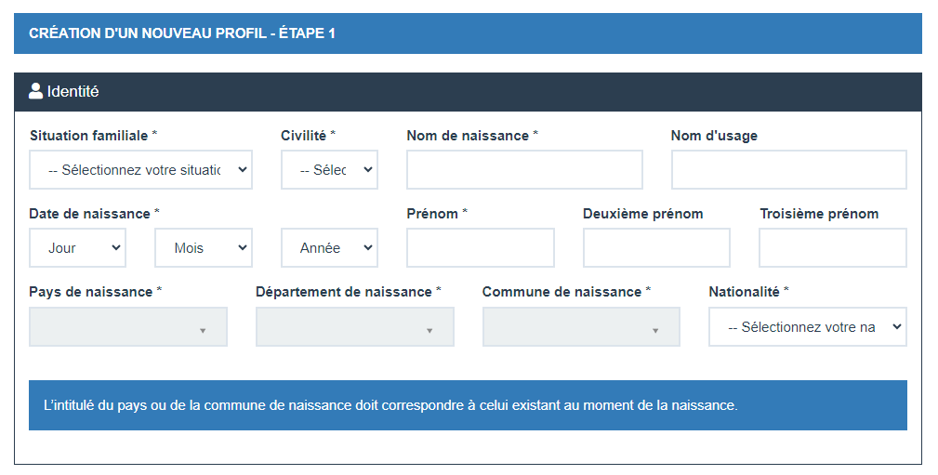938x475 pixels.
Task: Select the Mois birth month dropdown
Action: [x=204, y=247]
